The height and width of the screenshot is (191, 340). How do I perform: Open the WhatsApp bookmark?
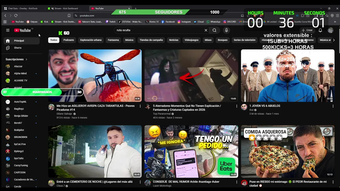click(213, 22)
